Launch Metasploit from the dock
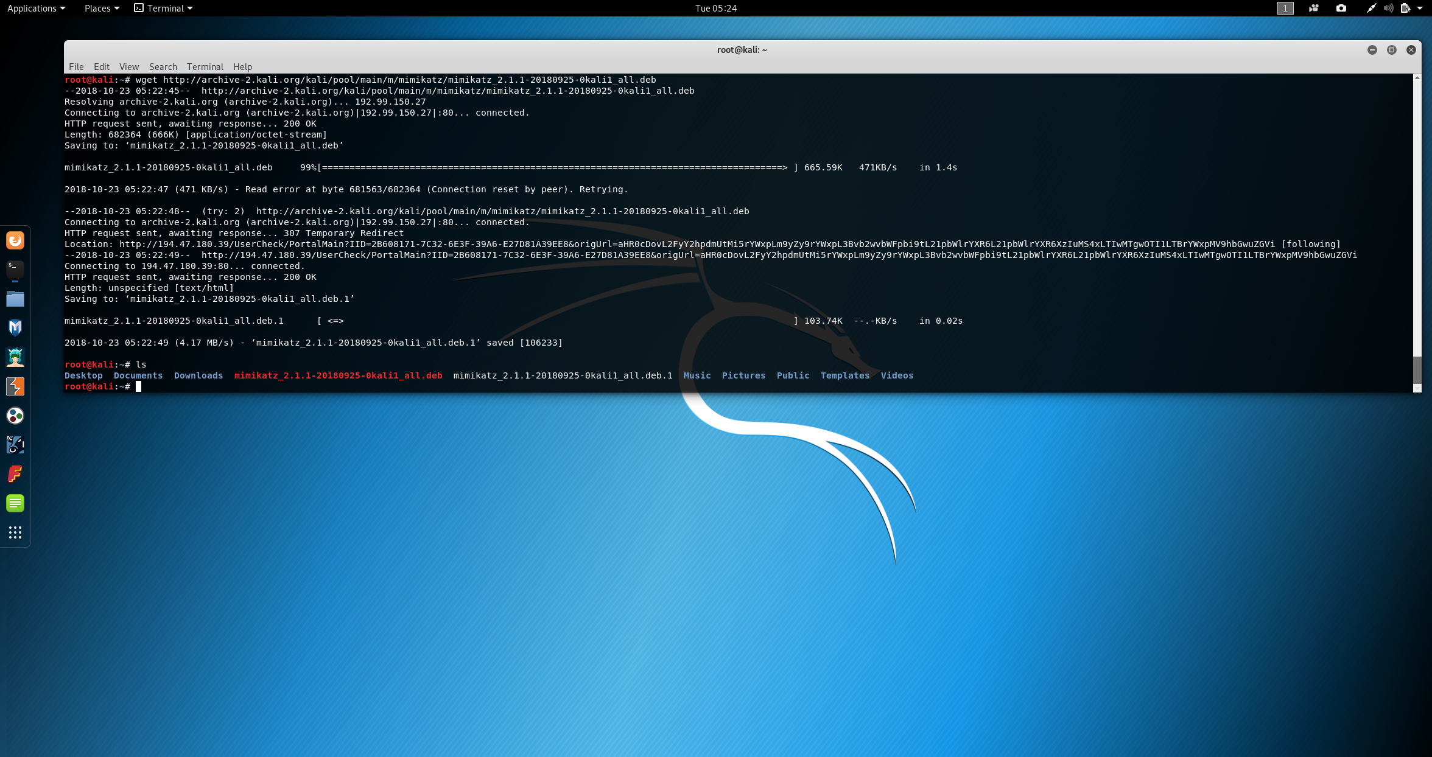The image size is (1432, 757). [x=15, y=328]
